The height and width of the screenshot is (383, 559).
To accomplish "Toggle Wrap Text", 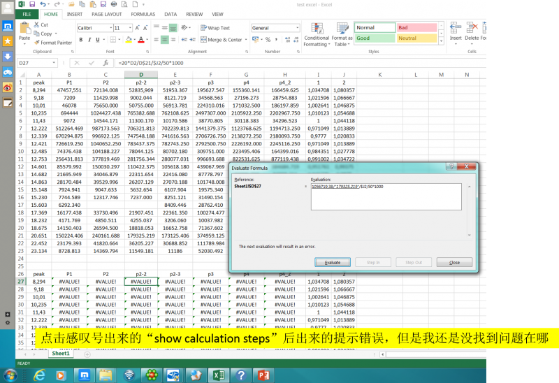I will tap(215, 28).
